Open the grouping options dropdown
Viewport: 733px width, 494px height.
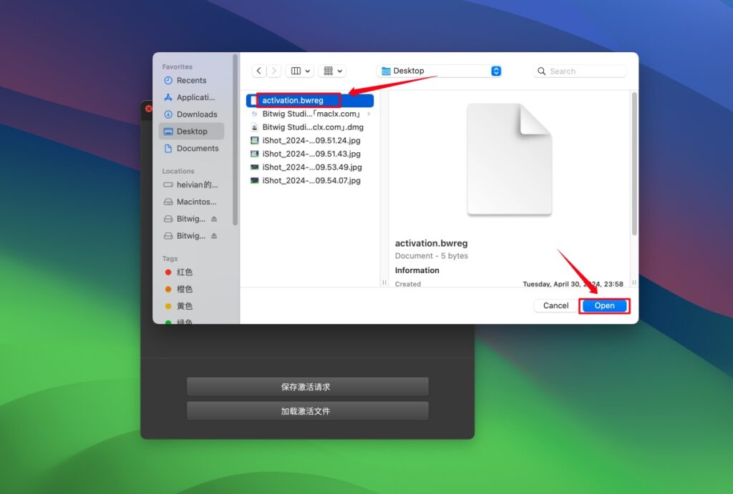click(331, 71)
